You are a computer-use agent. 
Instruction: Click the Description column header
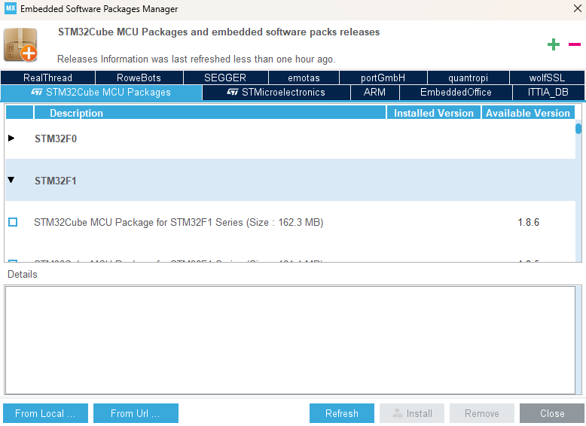click(x=209, y=113)
